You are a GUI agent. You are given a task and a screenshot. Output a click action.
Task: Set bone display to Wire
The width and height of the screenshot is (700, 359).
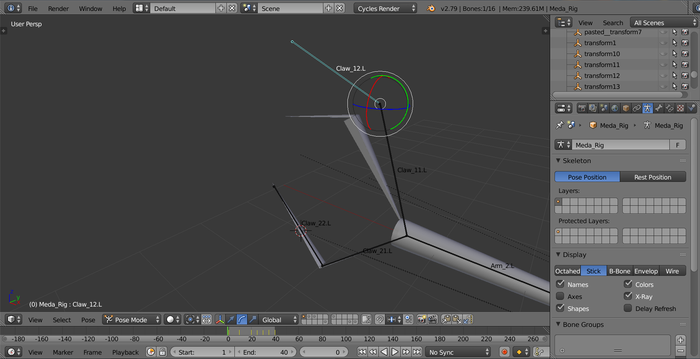click(x=672, y=271)
